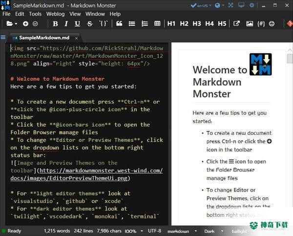Insert code snippet with {#} icon
The image size is (293, 236).
[261, 24]
